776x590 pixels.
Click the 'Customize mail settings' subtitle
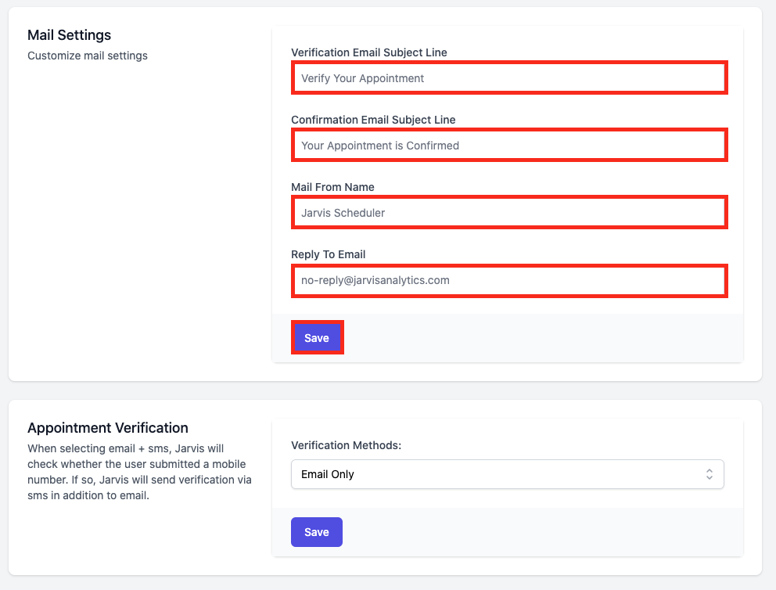pyautogui.click(x=88, y=56)
